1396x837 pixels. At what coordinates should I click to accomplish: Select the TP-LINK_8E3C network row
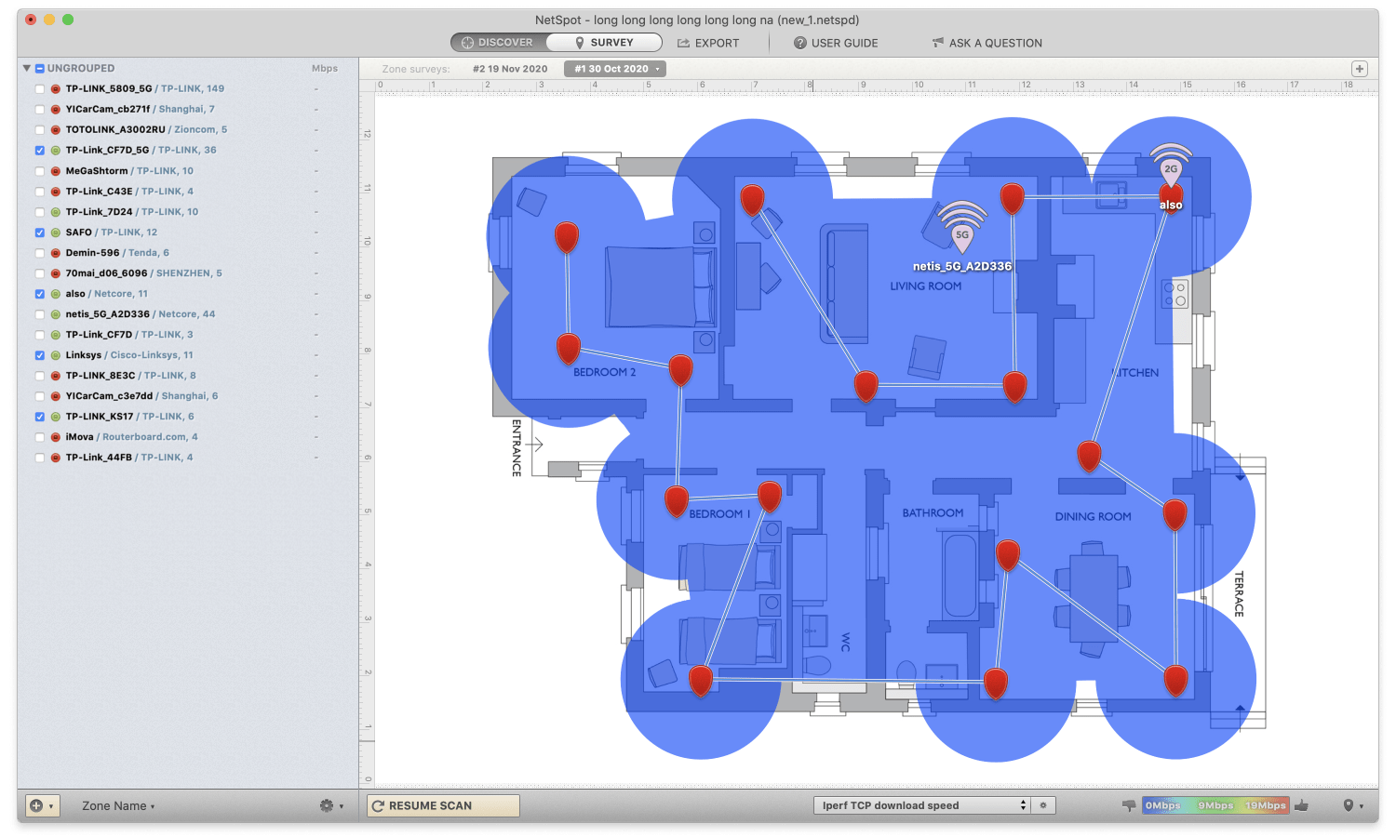tap(188, 376)
